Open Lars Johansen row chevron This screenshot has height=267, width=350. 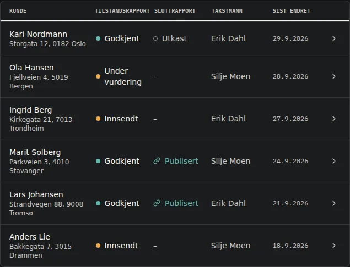click(x=333, y=203)
